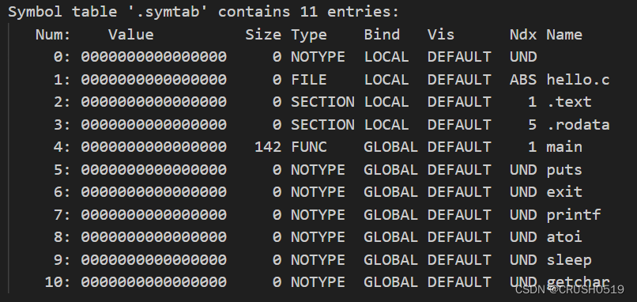Viewport: 637px width, 302px height.
Task: Select the 'Type' column header
Action: coord(309,35)
